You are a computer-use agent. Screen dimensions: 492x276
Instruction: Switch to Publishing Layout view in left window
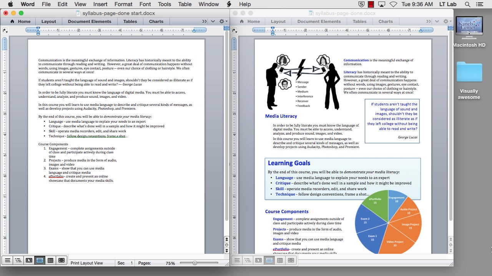pos(29,260)
